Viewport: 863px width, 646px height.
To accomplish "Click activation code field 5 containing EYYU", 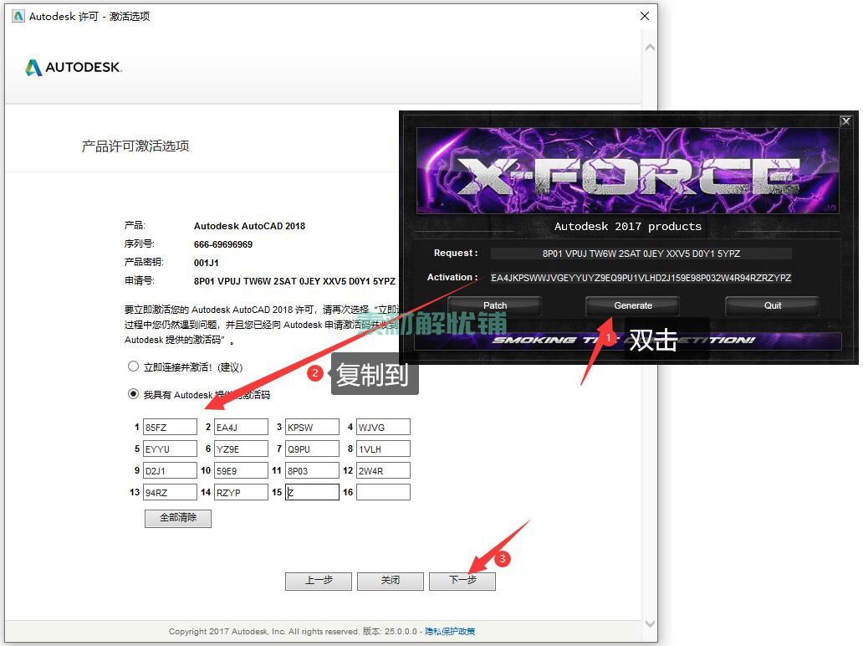I will click(170, 449).
